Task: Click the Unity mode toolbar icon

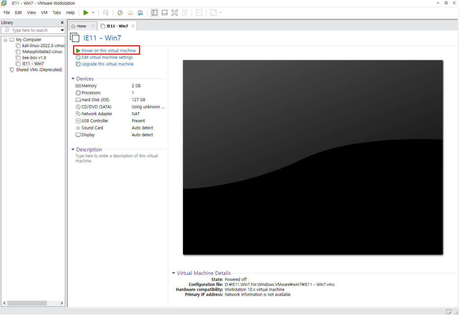Action: pos(184,13)
